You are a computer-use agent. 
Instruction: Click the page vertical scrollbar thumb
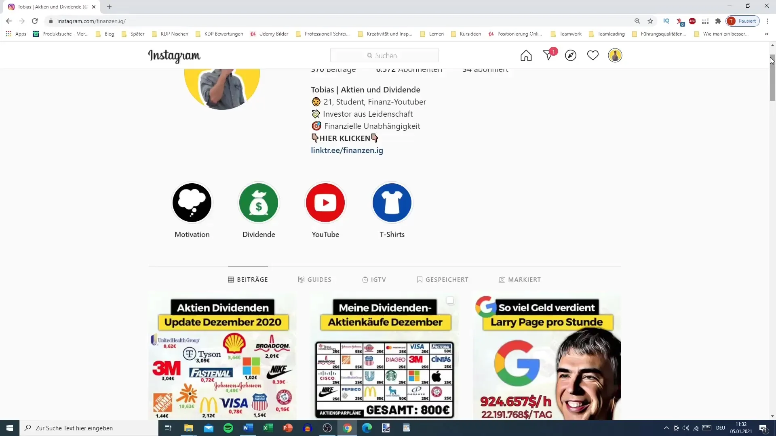click(772, 78)
